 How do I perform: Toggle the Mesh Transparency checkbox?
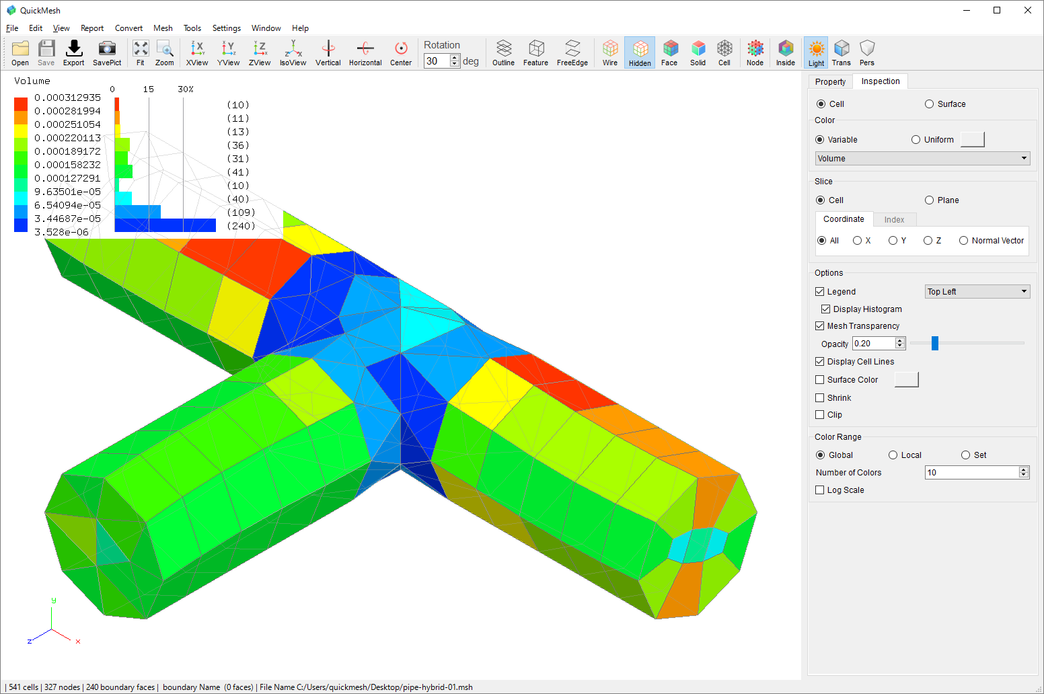click(819, 326)
